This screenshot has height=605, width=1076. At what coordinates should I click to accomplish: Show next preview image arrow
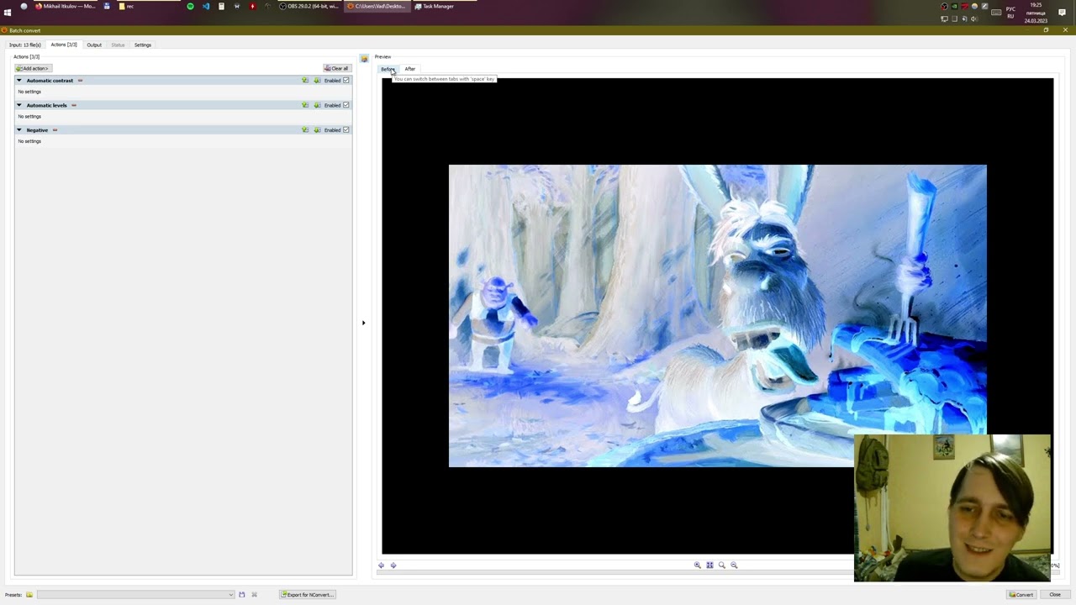click(x=393, y=566)
